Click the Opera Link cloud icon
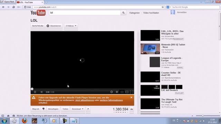 (8, 116)
